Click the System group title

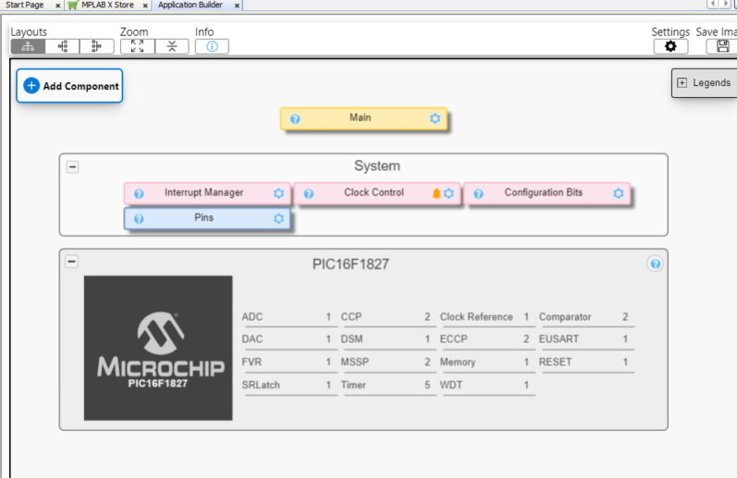point(377,165)
